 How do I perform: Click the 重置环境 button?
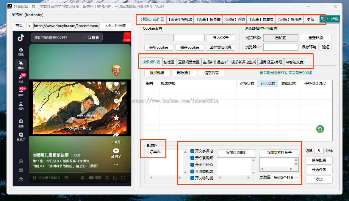pos(316,38)
